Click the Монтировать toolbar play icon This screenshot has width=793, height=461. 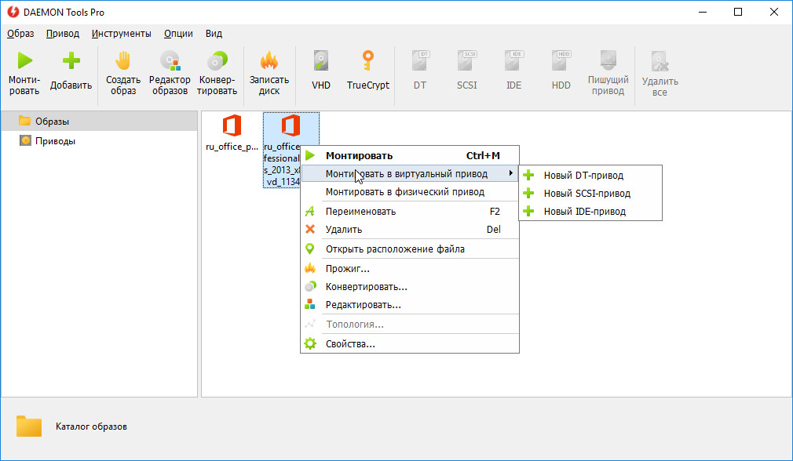[x=24, y=61]
